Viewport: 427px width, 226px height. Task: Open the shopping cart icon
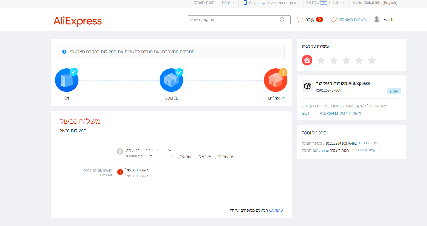[300, 20]
